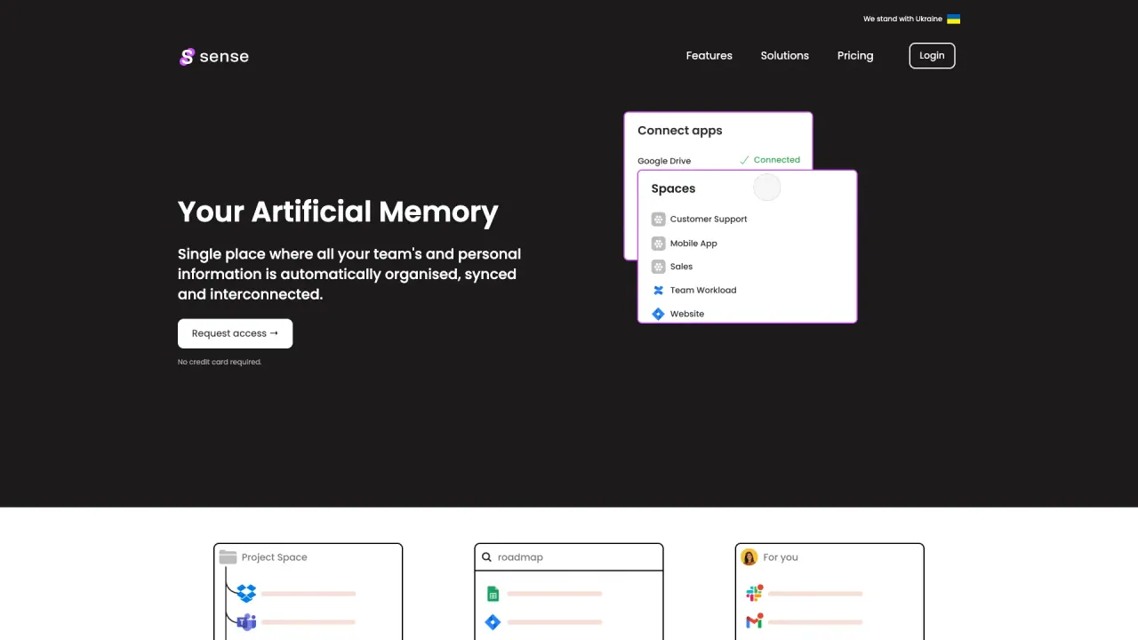Click the sense wordmark text

(x=224, y=57)
